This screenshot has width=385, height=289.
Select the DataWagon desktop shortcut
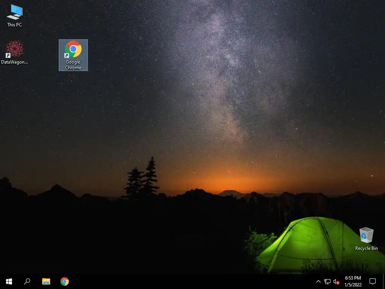pyautogui.click(x=15, y=53)
